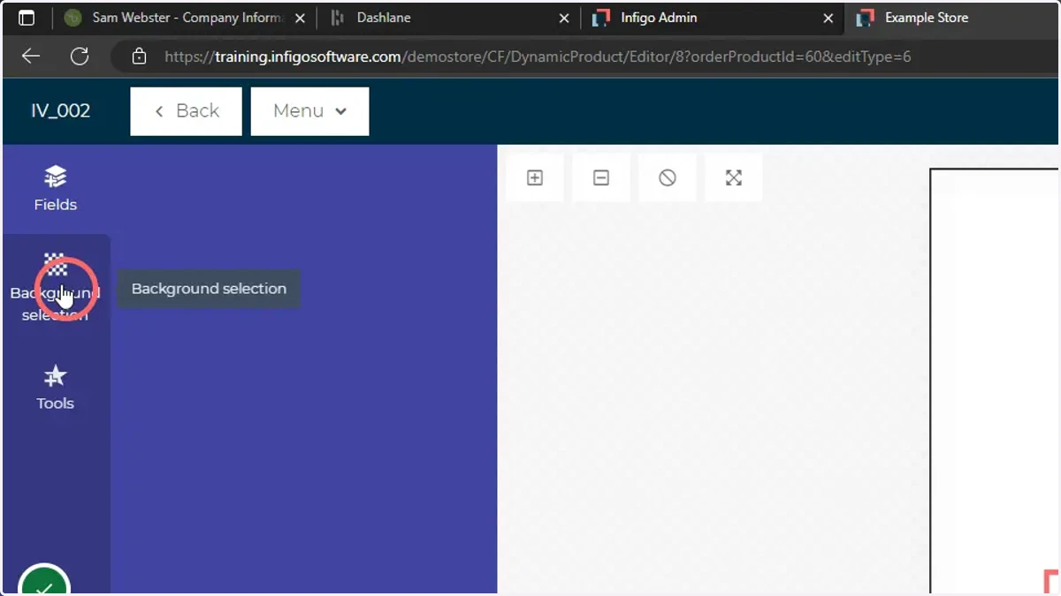Close the Sam Webster tab
1061x596 pixels.
click(301, 18)
